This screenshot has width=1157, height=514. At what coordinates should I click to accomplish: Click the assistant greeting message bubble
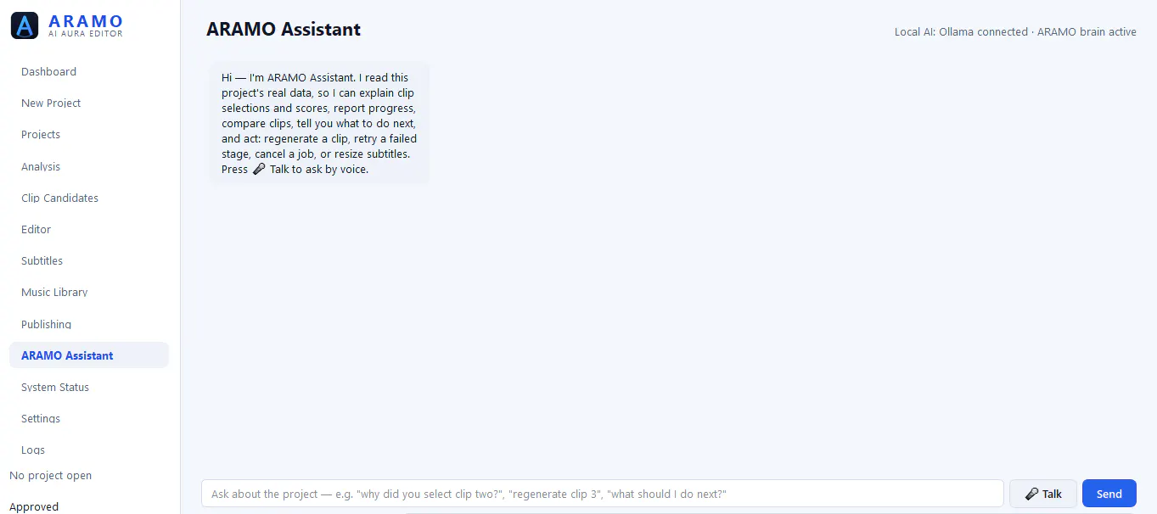319,123
